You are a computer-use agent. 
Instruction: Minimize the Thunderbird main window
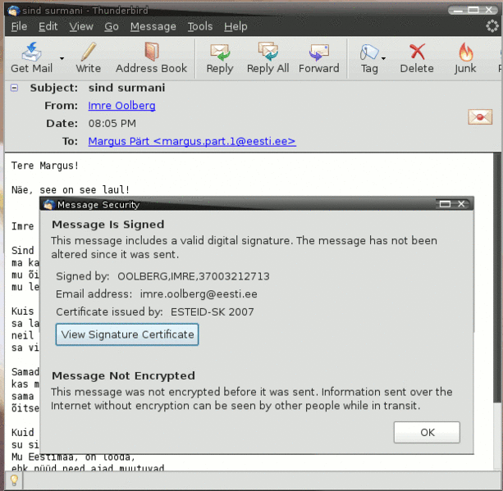click(x=458, y=11)
